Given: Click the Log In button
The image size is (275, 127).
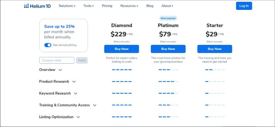Looking at the screenshot, I should [x=244, y=6].
